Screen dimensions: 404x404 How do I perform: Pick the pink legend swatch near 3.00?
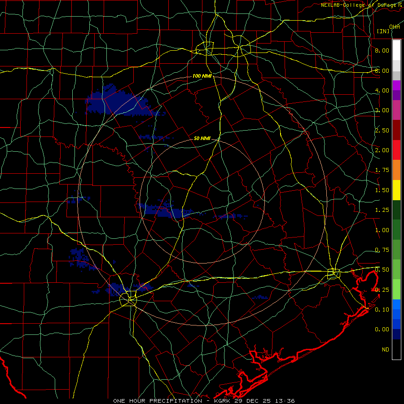coord(396,110)
